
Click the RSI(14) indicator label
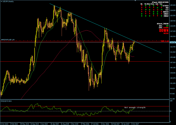(x=6, y=101)
